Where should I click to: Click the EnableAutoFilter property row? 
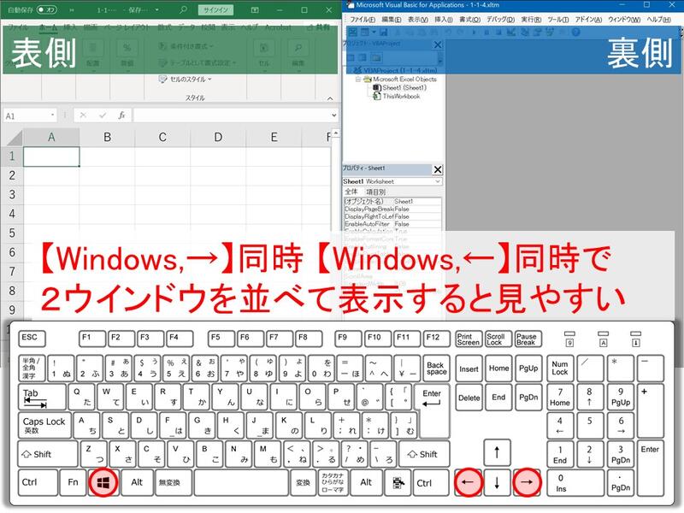click(x=392, y=224)
